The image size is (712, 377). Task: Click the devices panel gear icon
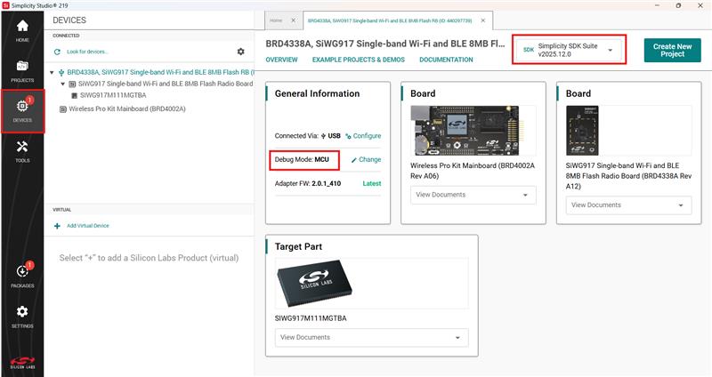tap(240, 52)
